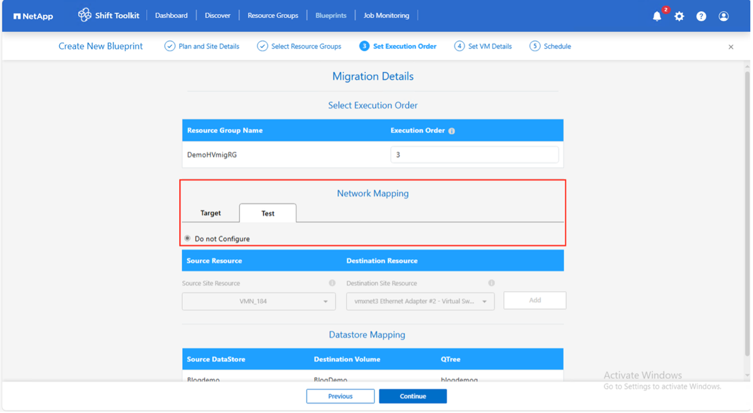Viewport: 753px width, 413px height.
Task: Go to Resource Groups in navigation
Action: click(273, 16)
